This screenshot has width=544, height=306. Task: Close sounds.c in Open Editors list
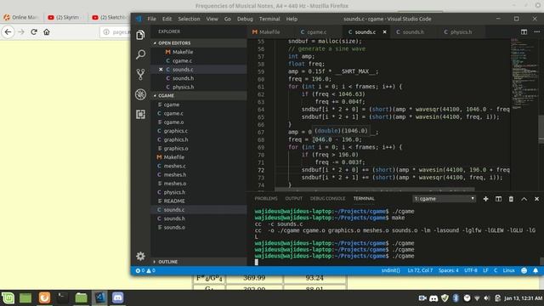tap(161, 70)
